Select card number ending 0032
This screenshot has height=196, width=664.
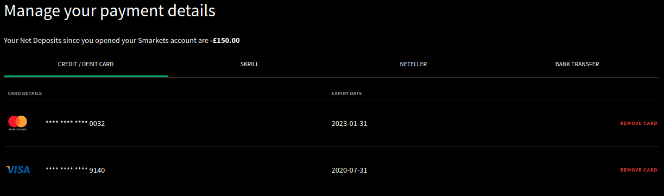click(x=75, y=123)
